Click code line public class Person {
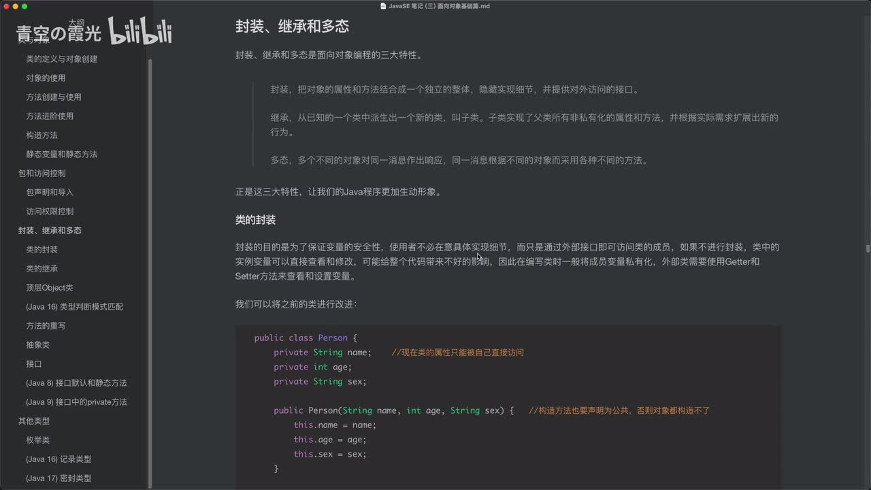Image resolution: width=871 pixels, height=490 pixels. [306, 338]
